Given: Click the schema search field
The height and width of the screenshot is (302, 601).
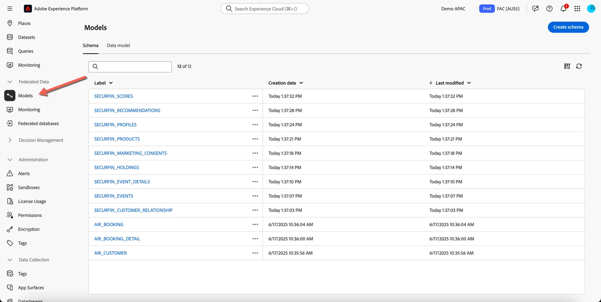Looking at the screenshot, I should pyautogui.click(x=130, y=67).
